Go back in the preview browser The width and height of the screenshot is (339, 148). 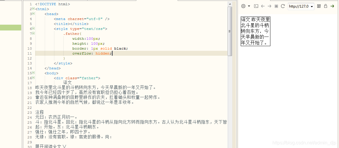point(263,6)
